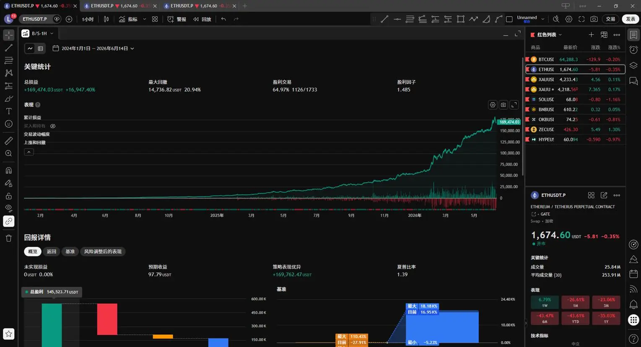641x347 pixels.
Task: Take a chart snapshot with camera icon
Action: (x=594, y=19)
